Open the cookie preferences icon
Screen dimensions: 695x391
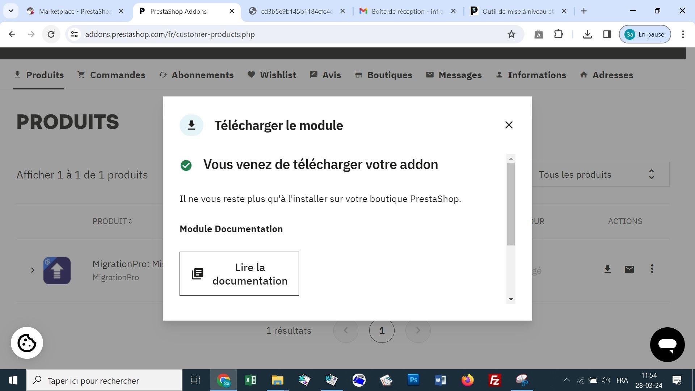(x=27, y=343)
